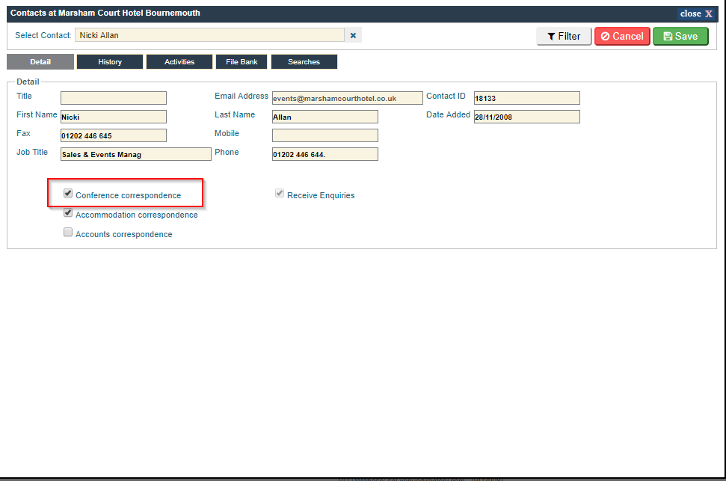This screenshot has width=726, height=481.
Task: Click the Date Added field
Action: (x=527, y=117)
